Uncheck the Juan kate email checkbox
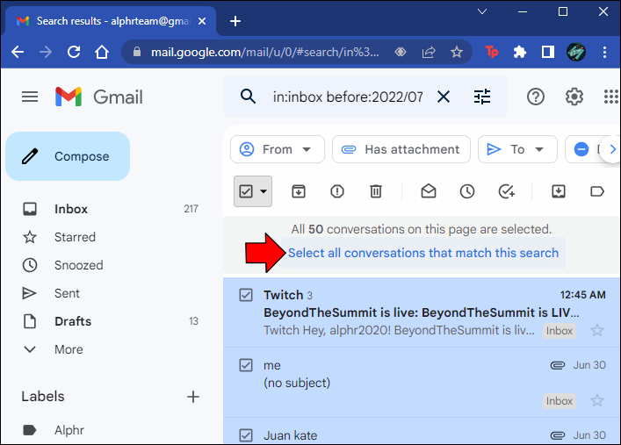621x445 pixels. [x=246, y=435]
